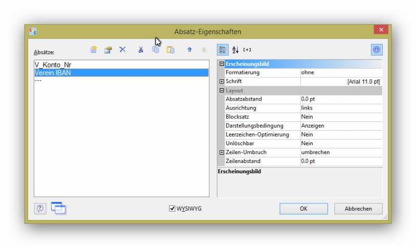Collapse the Layout category
Image resolution: width=416 pixels, height=248 pixels.
pos(222,91)
